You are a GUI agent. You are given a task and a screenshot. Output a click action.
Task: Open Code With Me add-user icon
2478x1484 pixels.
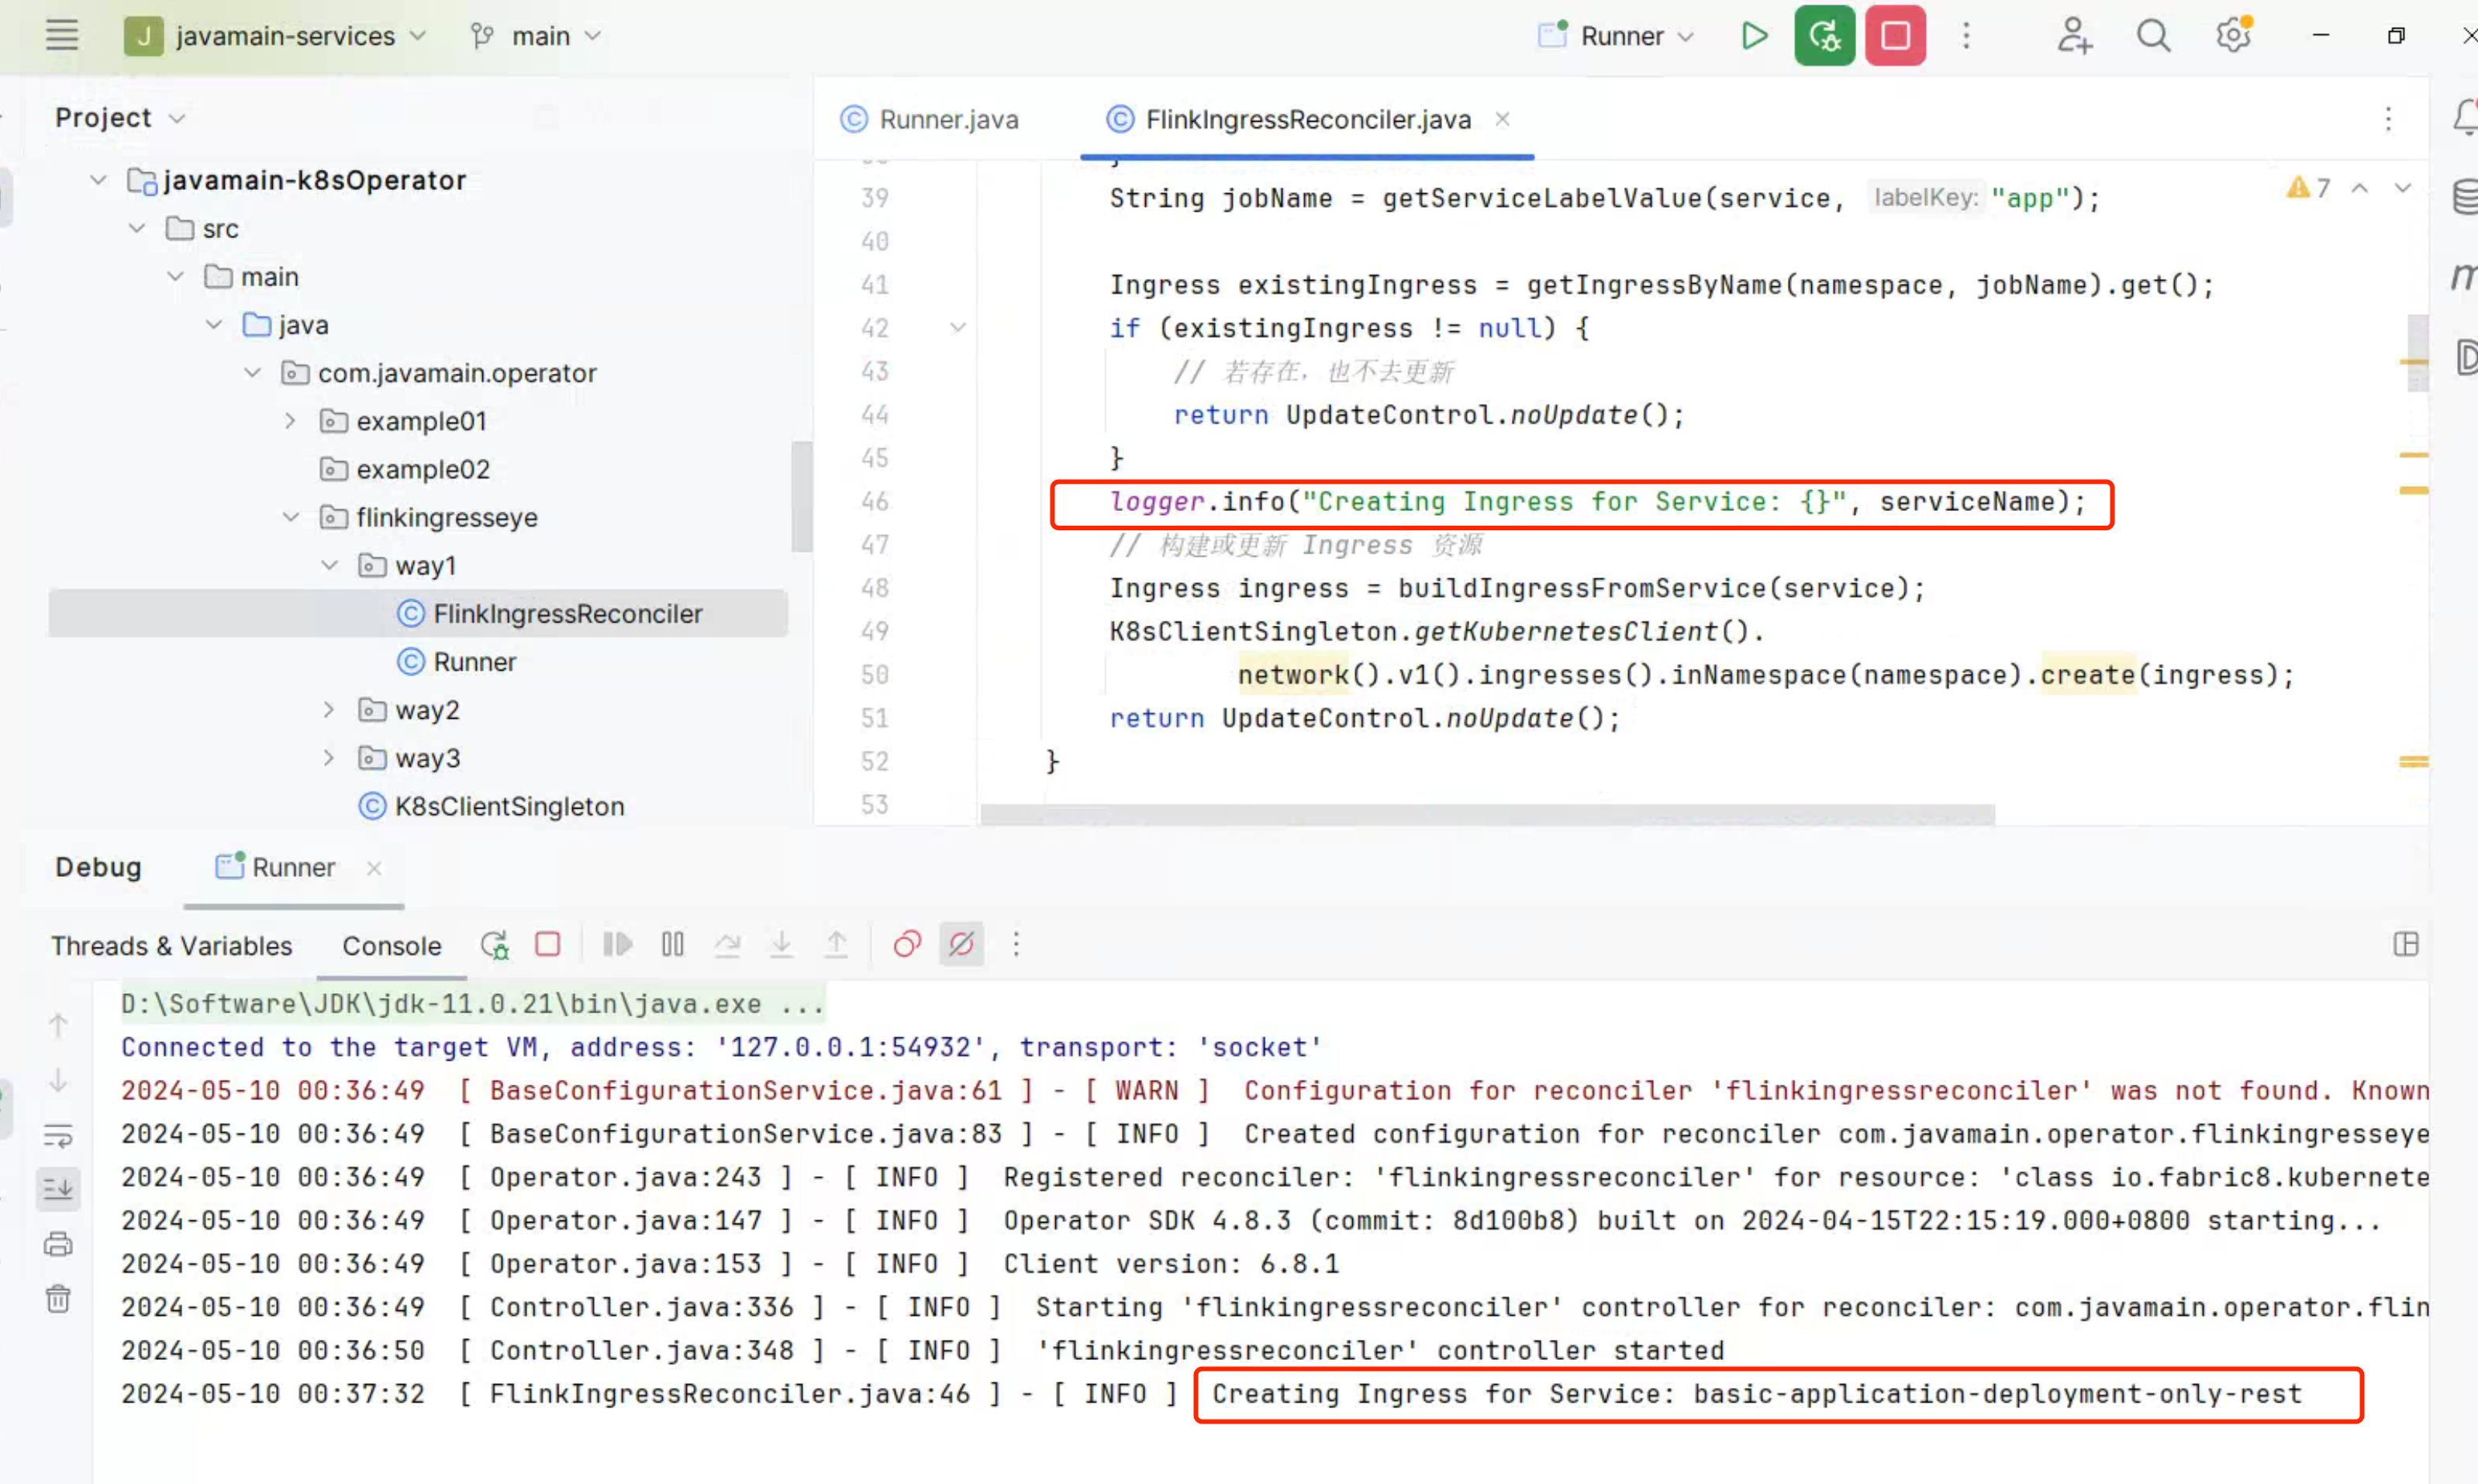(x=2074, y=36)
